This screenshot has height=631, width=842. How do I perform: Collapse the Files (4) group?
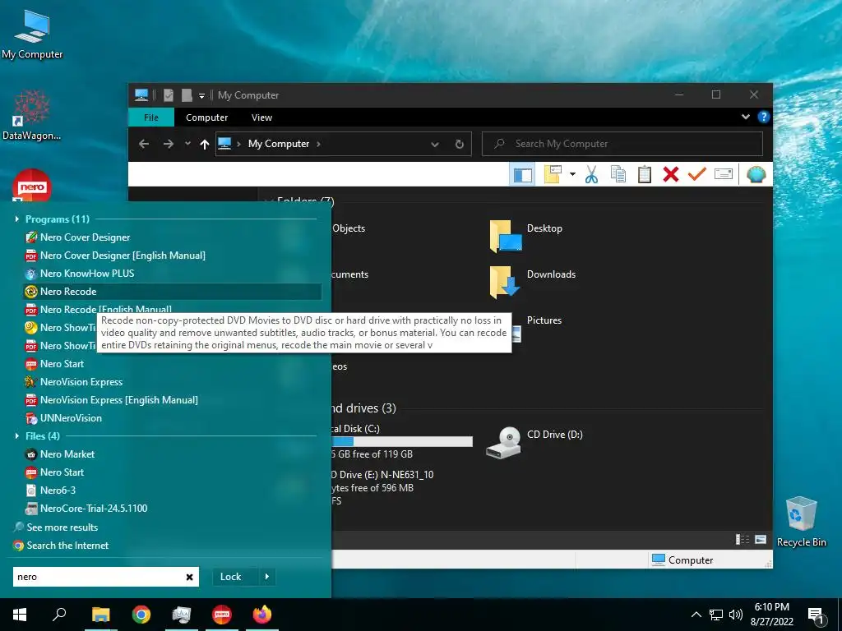pyautogui.click(x=16, y=435)
